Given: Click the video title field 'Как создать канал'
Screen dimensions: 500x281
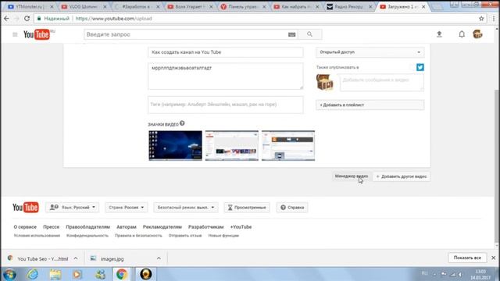Looking at the screenshot, I should pos(226,52).
